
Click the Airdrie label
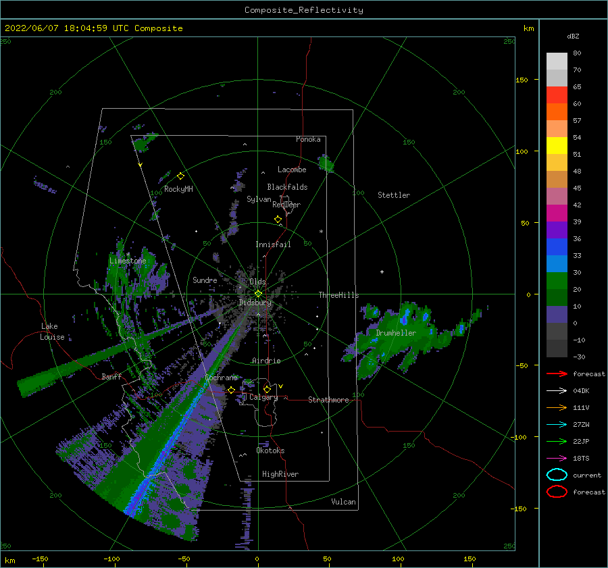click(x=266, y=361)
